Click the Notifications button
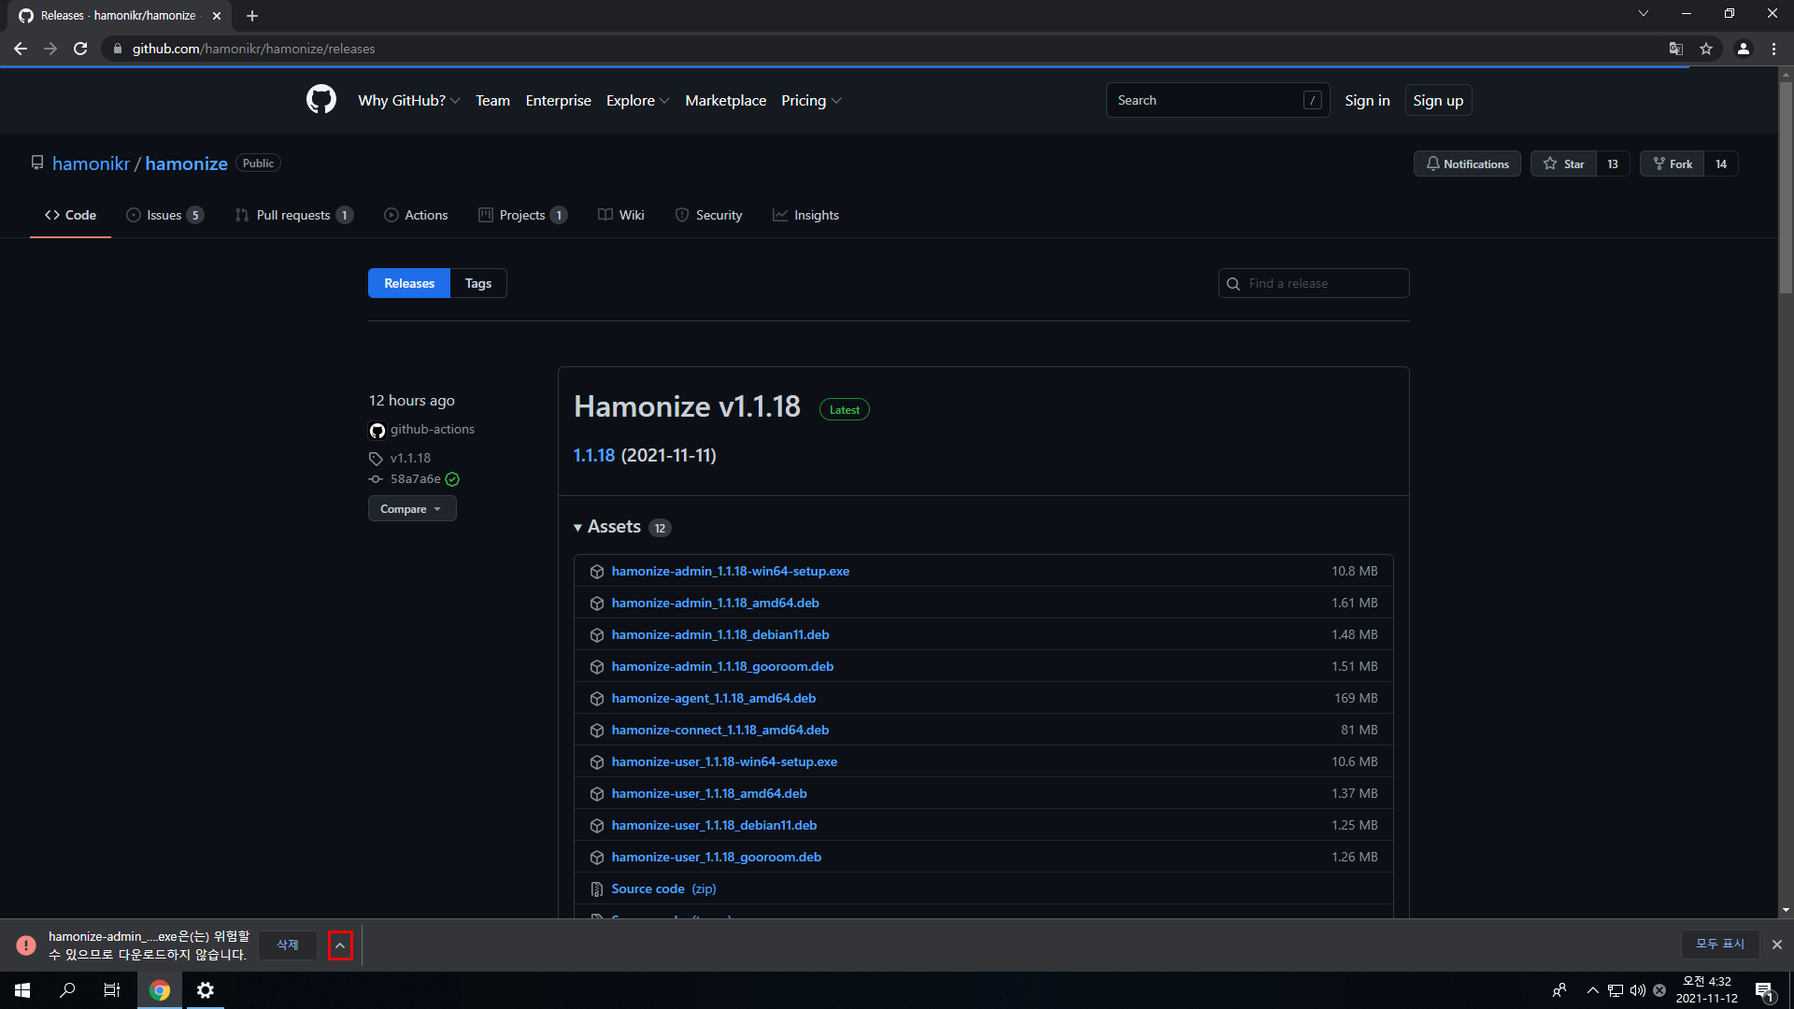This screenshot has height=1009, width=1794. pyautogui.click(x=1467, y=163)
